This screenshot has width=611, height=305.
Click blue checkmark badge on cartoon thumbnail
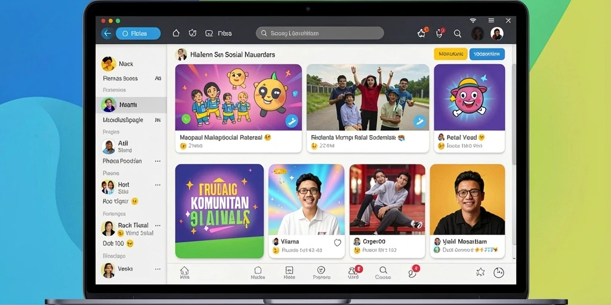pyautogui.click(x=291, y=122)
